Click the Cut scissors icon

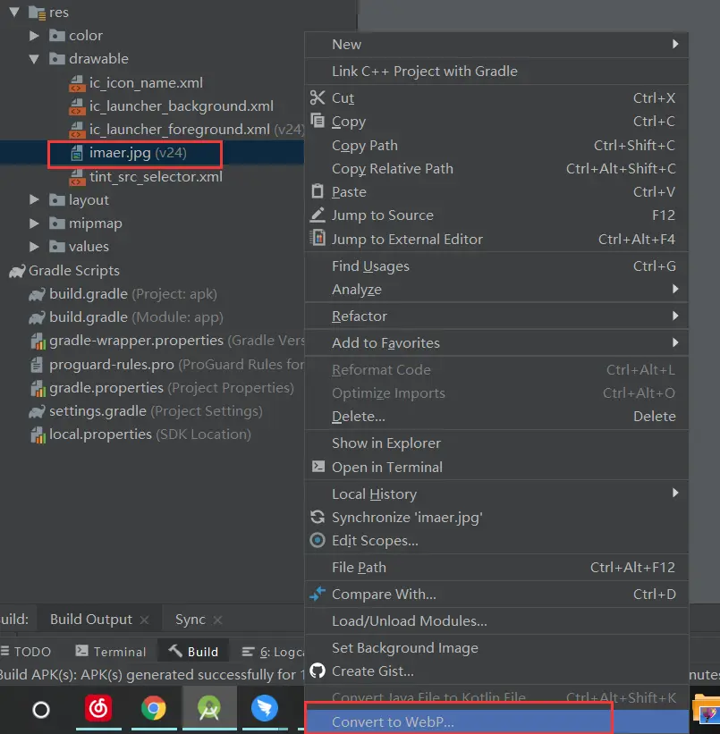pos(318,97)
